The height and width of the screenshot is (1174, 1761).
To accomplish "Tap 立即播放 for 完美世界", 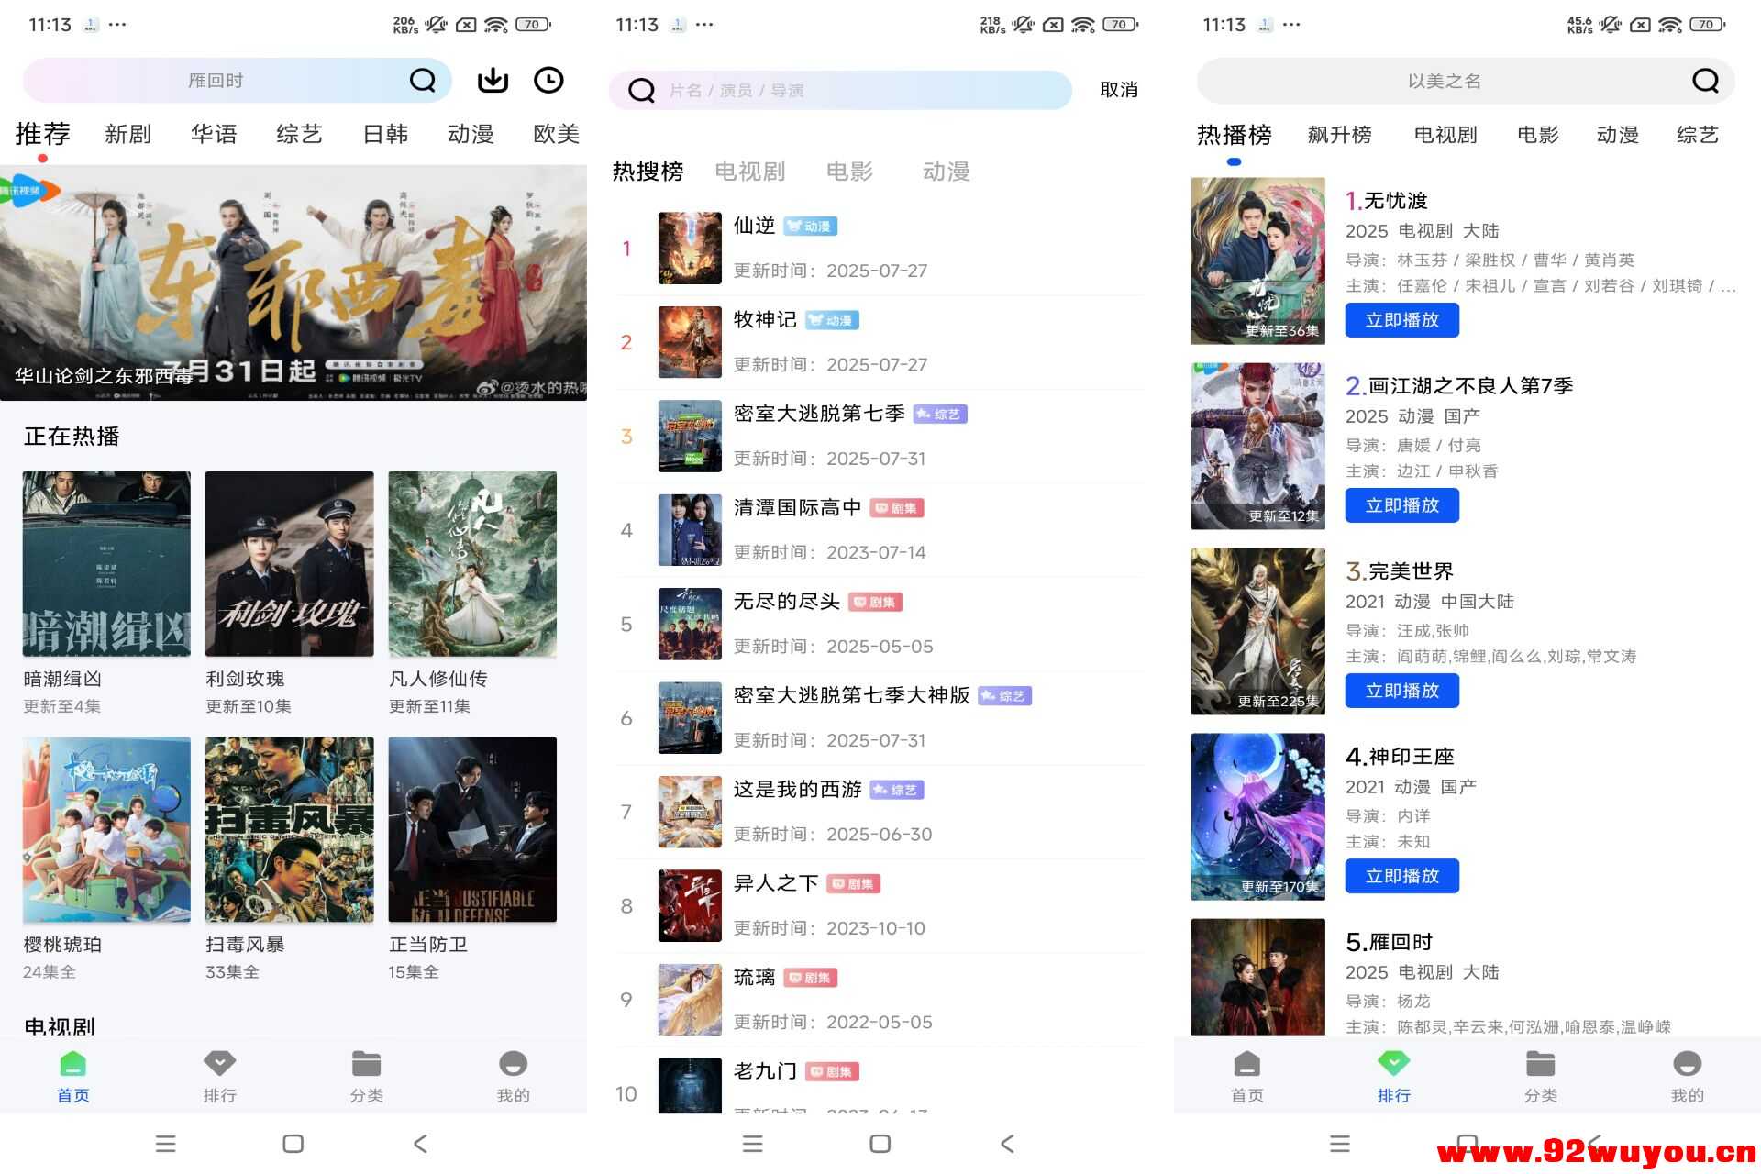I will [1401, 691].
